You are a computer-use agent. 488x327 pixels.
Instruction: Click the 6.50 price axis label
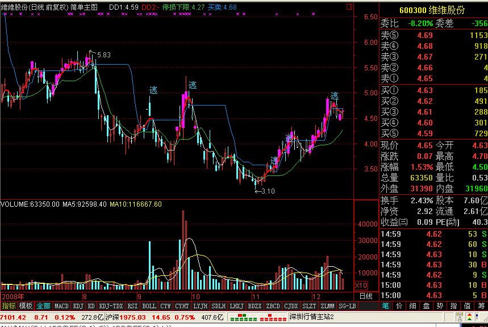click(370, 17)
